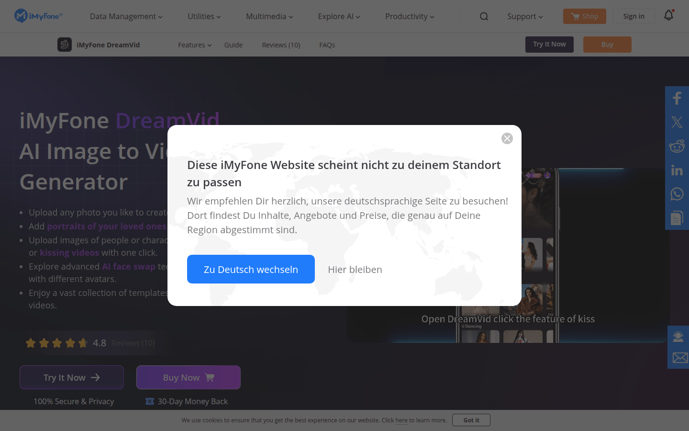Click Zu Deutsch wechseln button
This screenshot has height=431, width=689.
[251, 269]
